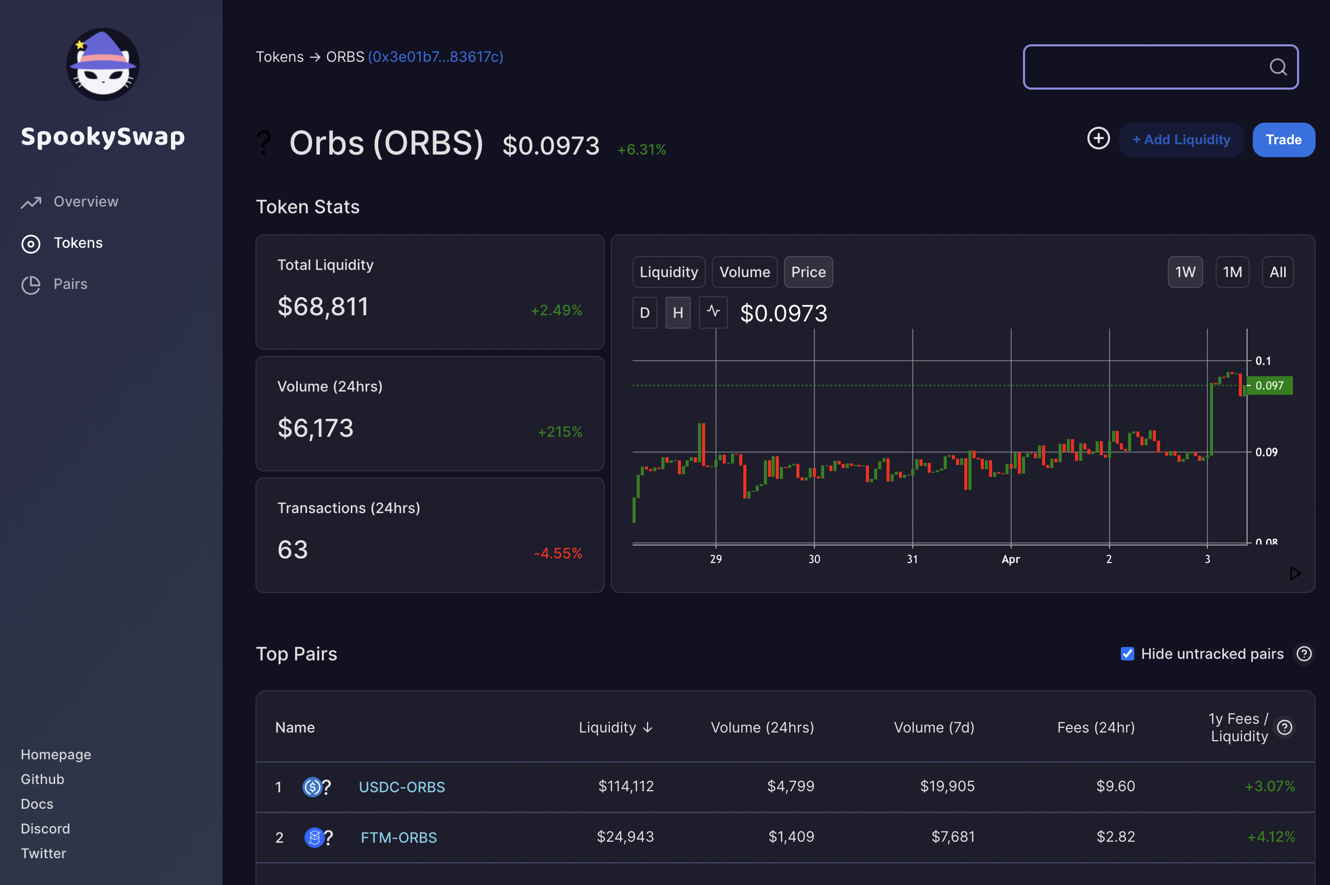Viewport: 1330px width, 885px height.
Task: Click the $68,811 total liquidity value
Action: point(323,307)
